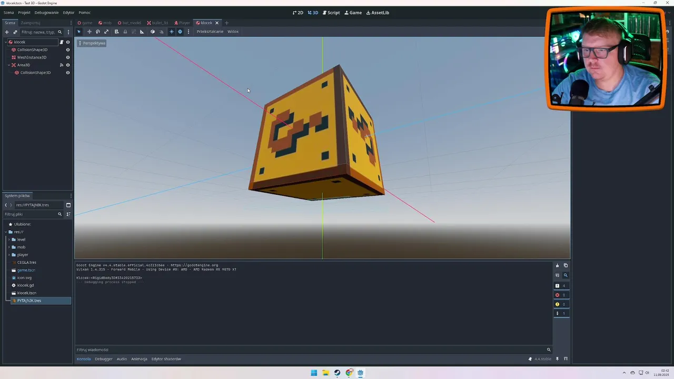Toggle error messages filter

pyautogui.click(x=561, y=295)
